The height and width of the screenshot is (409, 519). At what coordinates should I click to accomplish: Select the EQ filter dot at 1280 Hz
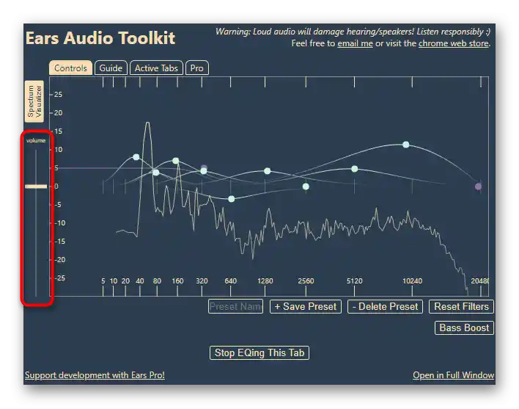[267, 171]
